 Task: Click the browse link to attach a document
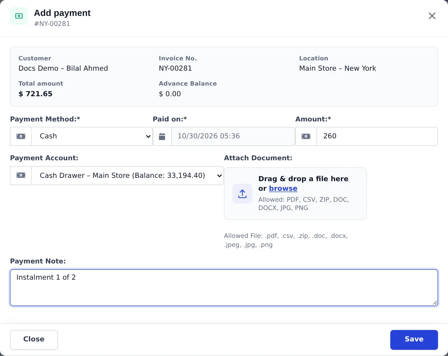pyautogui.click(x=283, y=188)
